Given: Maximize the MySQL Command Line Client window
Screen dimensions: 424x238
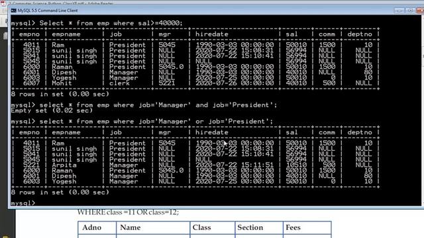Looking at the screenshot, I should pyautogui.click(x=410, y=11).
